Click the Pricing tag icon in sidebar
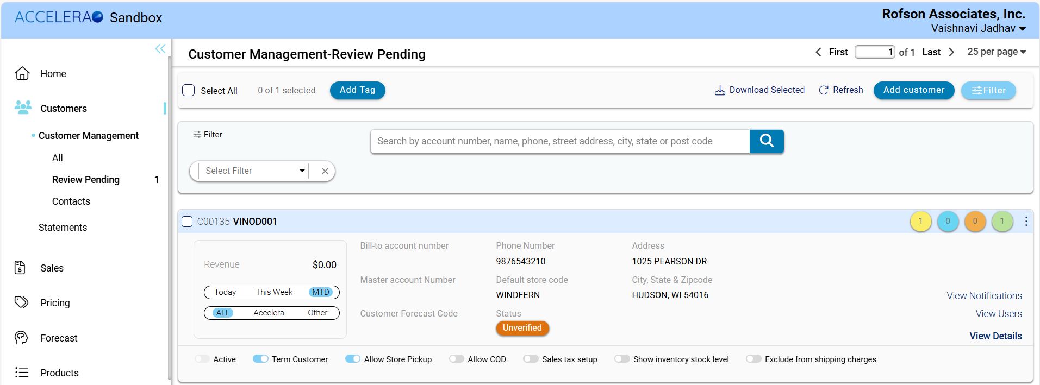The width and height of the screenshot is (1040, 385). click(x=21, y=302)
